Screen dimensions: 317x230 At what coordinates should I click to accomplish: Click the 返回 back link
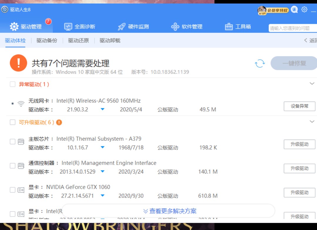coord(311,40)
